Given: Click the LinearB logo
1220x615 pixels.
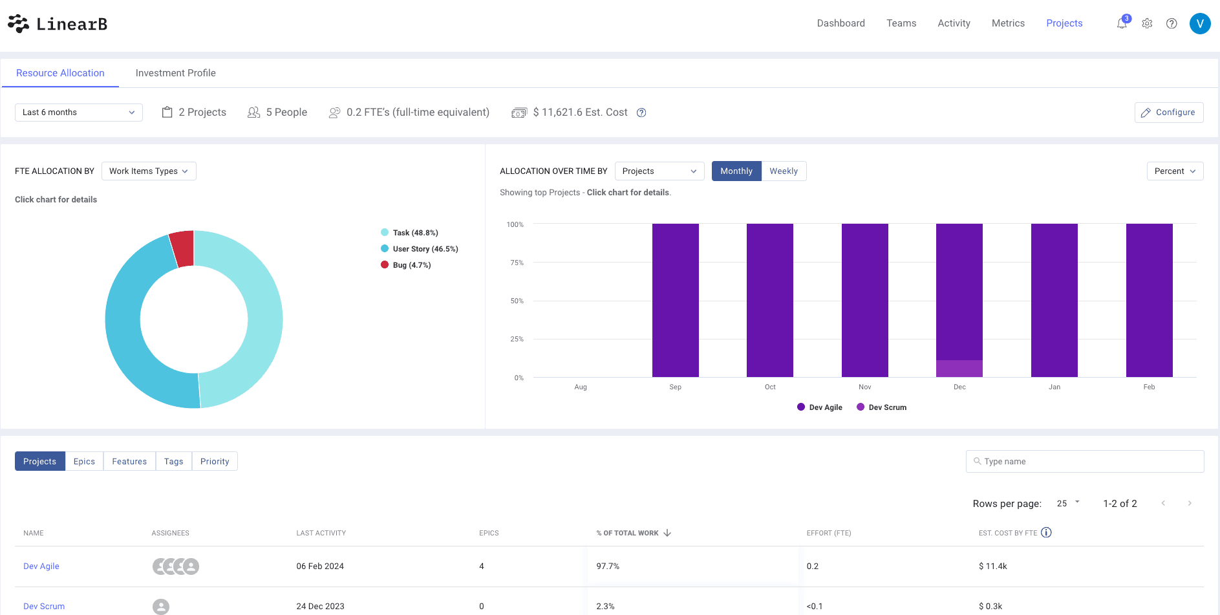Looking at the screenshot, I should pyautogui.click(x=58, y=24).
